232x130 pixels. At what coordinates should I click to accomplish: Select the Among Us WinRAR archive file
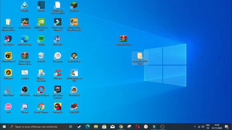tap(124, 40)
